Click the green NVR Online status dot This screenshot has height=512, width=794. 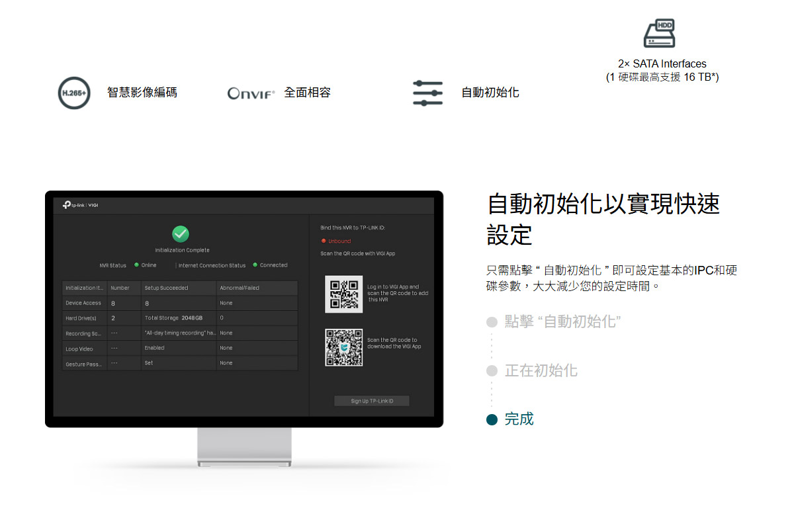point(136,265)
